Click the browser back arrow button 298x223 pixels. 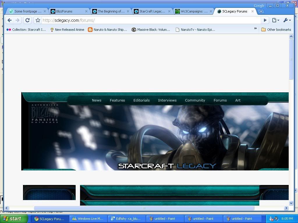pos(10,20)
